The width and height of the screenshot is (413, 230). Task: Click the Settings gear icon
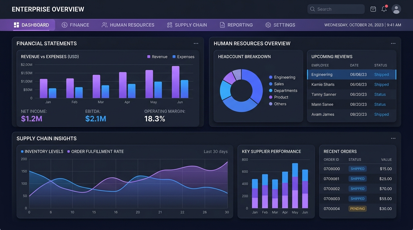268,25
